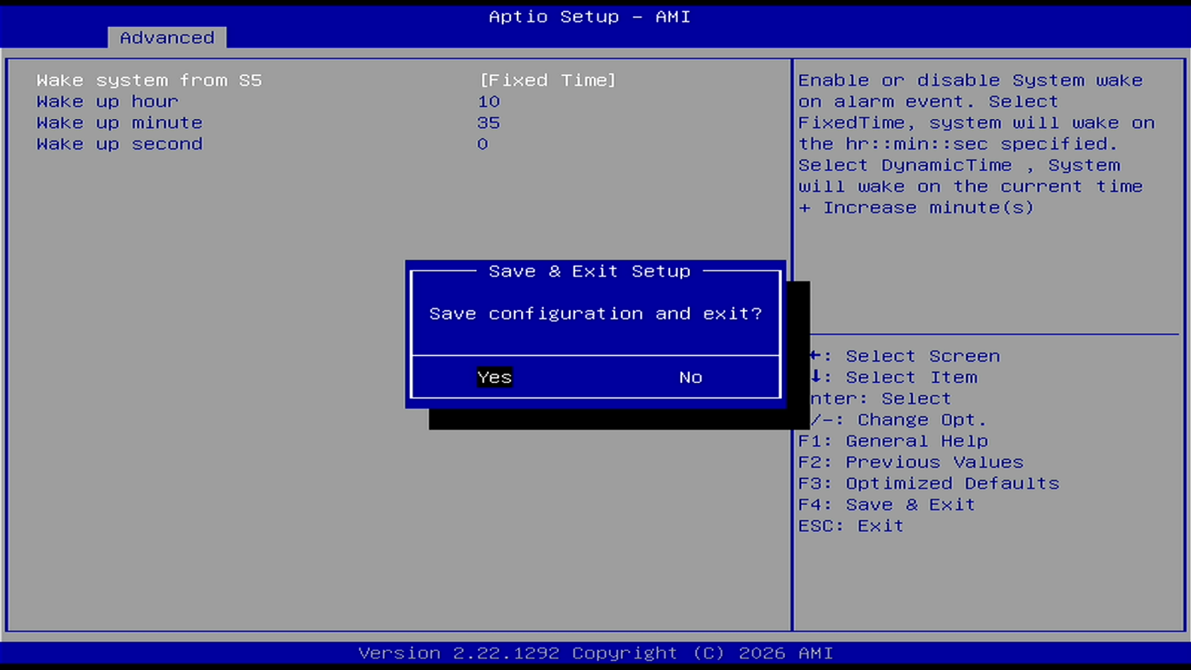Click the Aptio Setup – AMI header

[589, 16]
